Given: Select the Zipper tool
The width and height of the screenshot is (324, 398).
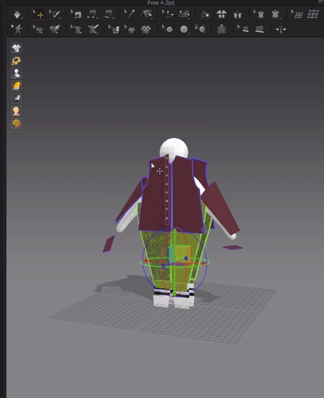Looking at the screenshot, I should click(x=221, y=29).
